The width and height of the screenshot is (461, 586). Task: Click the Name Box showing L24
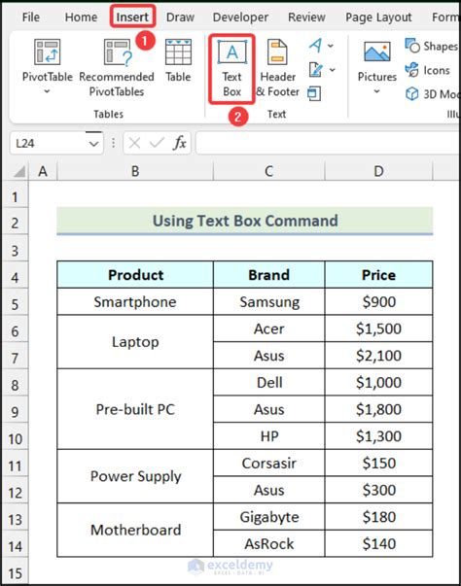pyautogui.click(x=49, y=143)
